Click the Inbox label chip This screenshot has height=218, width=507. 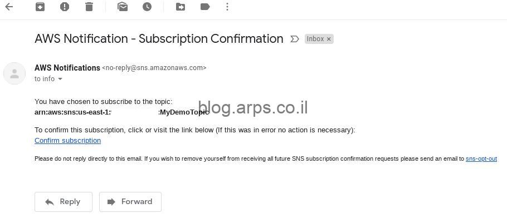[319, 39]
